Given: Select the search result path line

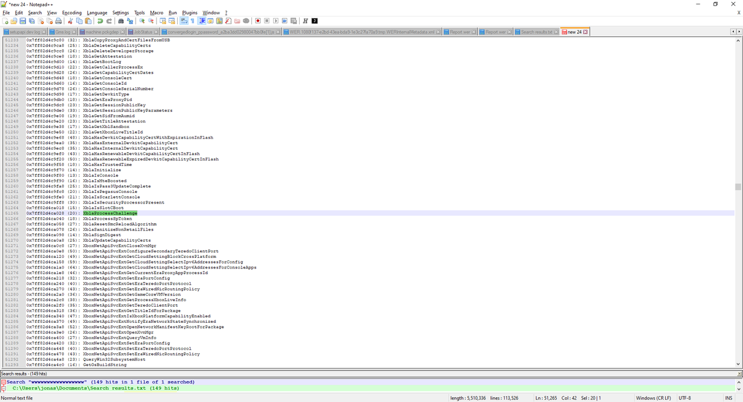Looking at the screenshot, I should pyautogui.click(x=96, y=388).
